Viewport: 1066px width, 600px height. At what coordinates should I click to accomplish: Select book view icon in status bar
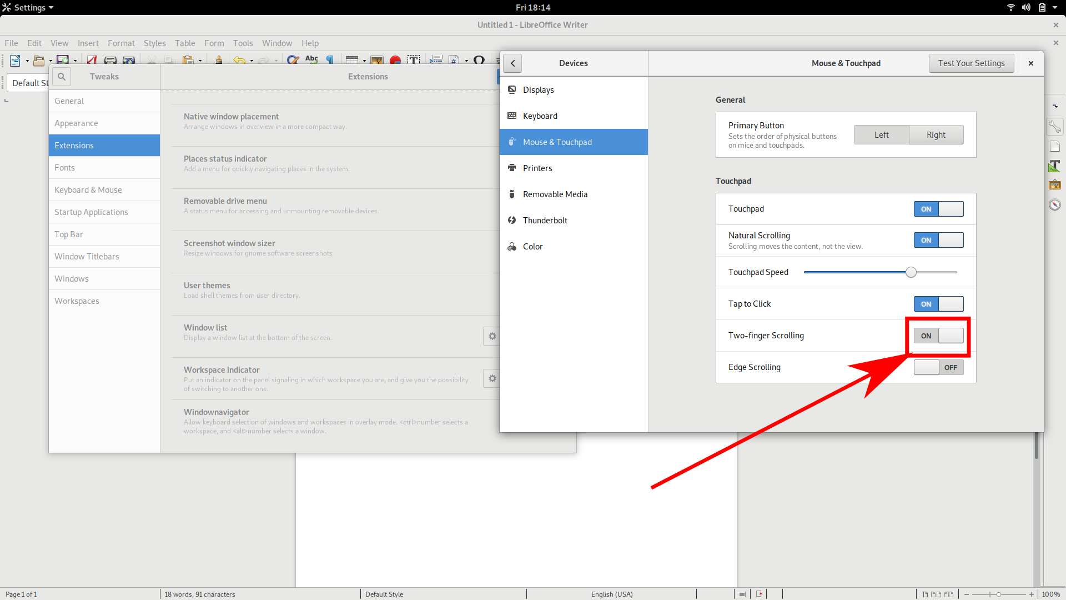pos(949,594)
